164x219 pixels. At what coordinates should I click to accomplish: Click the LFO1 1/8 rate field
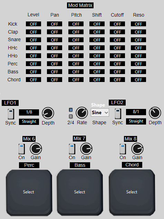(29, 112)
